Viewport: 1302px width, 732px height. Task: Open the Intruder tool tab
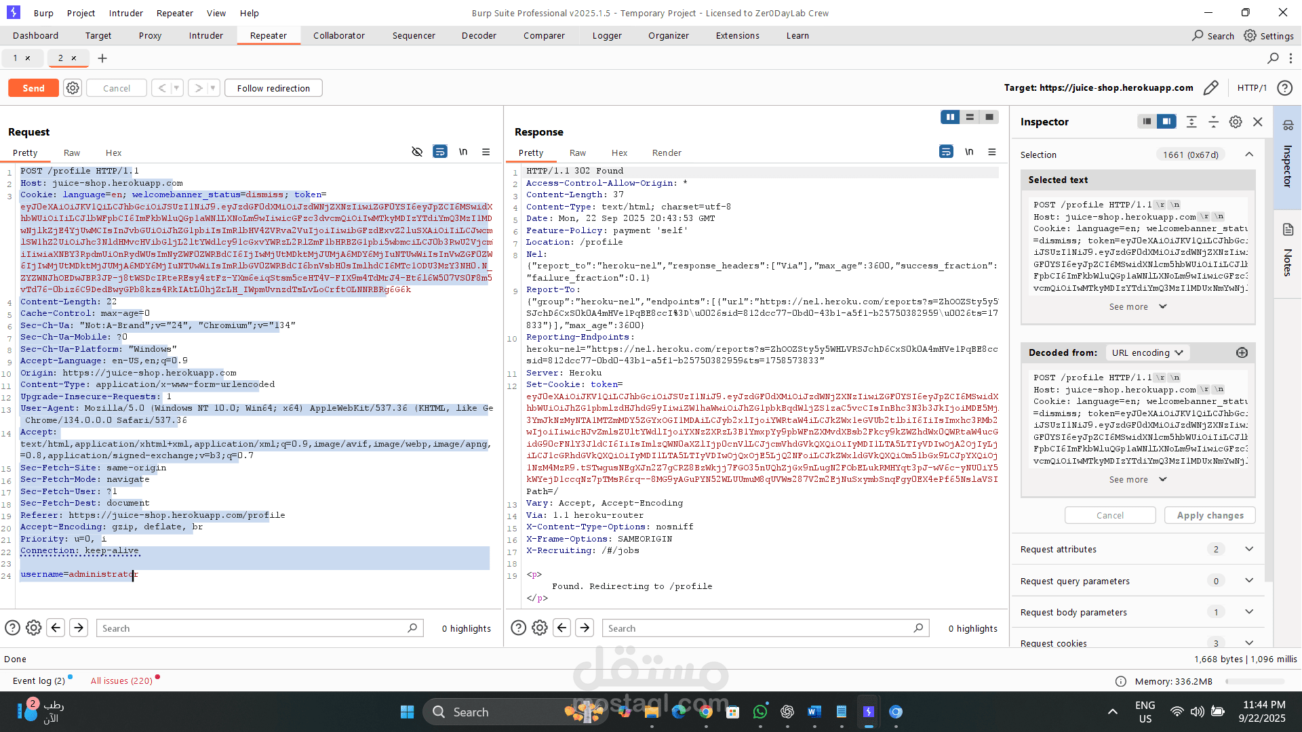pos(205,35)
